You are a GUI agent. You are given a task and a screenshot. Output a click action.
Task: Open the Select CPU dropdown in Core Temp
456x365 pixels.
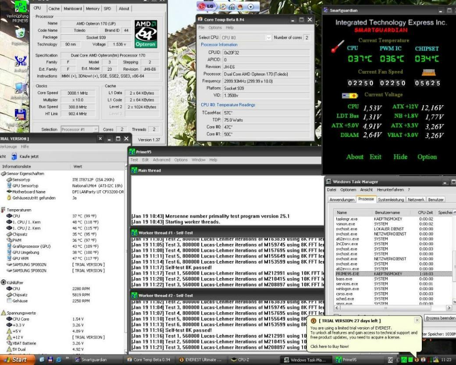click(268, 38)
